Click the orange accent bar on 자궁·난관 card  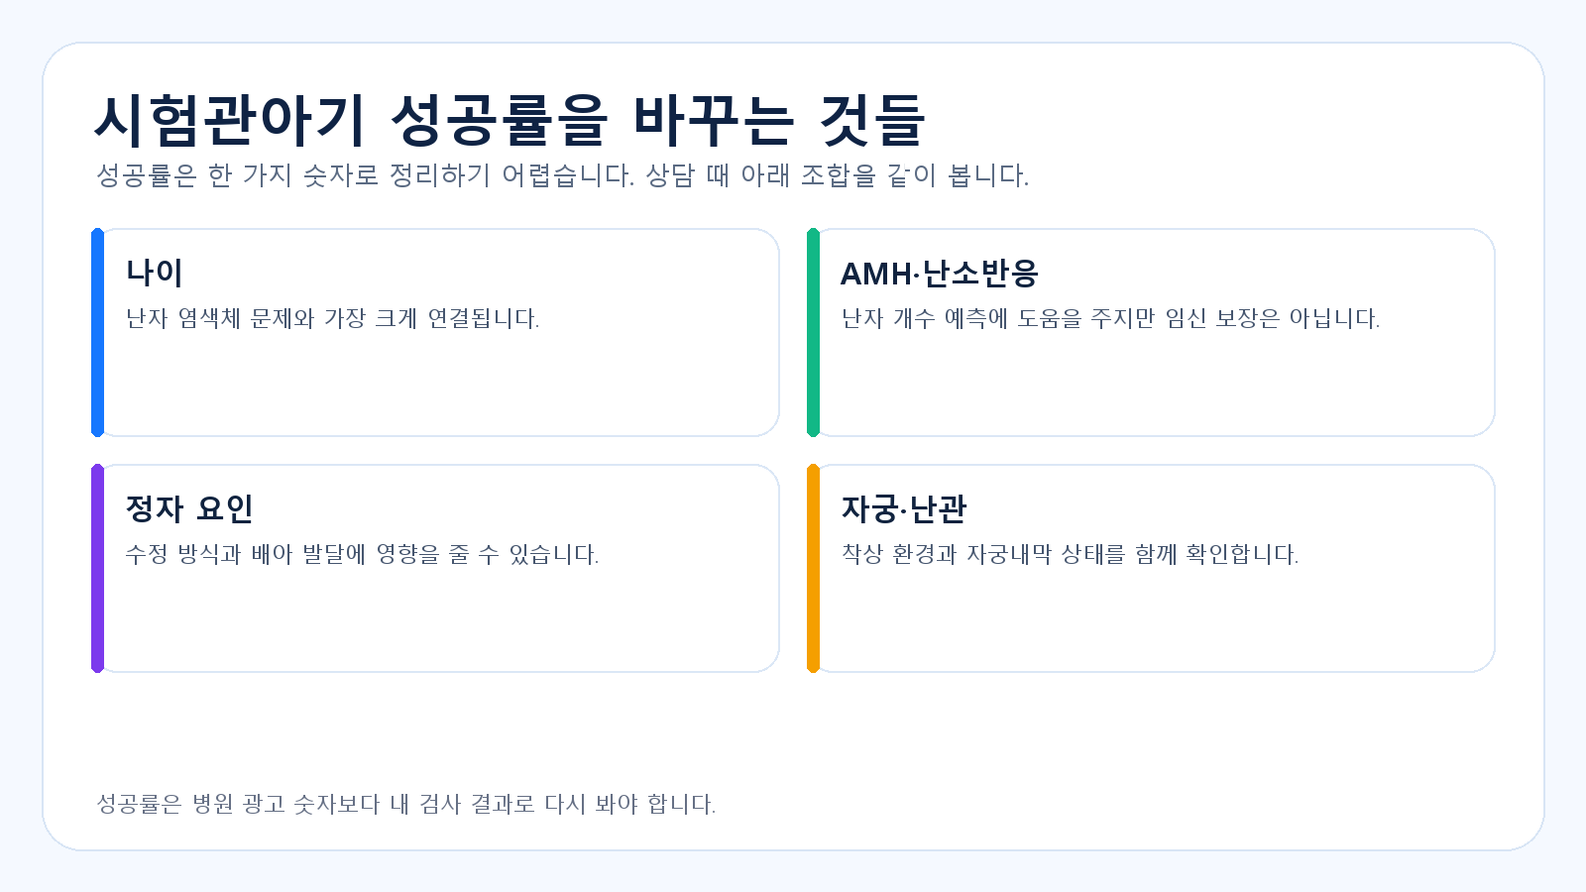(813, 568)
